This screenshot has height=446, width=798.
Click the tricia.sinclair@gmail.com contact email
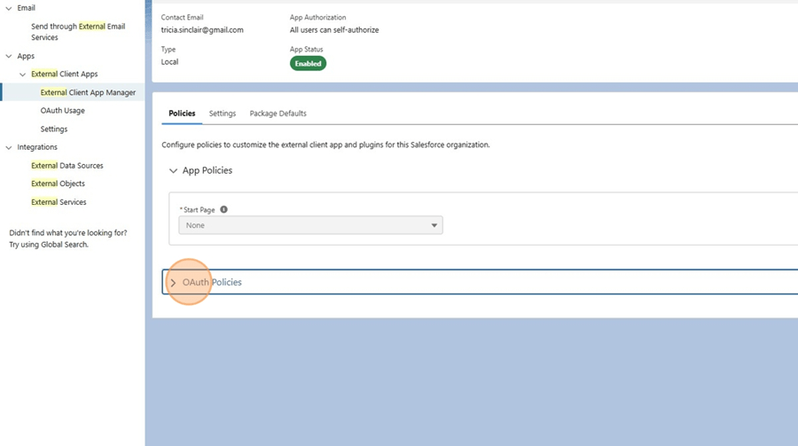pos(202,29)
